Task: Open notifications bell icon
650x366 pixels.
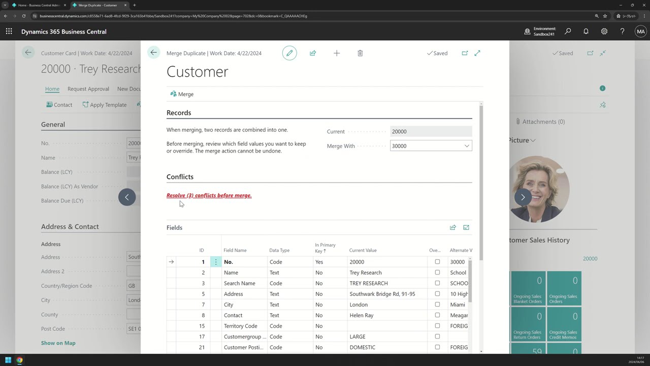Action: click(x=586, y=32)
